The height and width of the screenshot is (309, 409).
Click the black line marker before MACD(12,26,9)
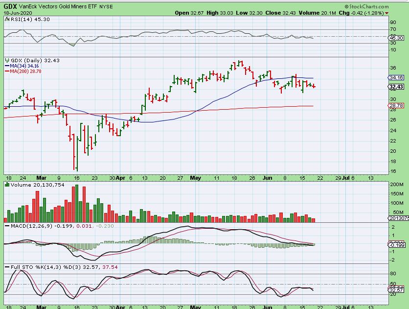(x=7, y=226)
